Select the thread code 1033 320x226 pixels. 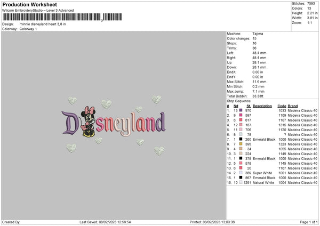[x=282, y=110]
